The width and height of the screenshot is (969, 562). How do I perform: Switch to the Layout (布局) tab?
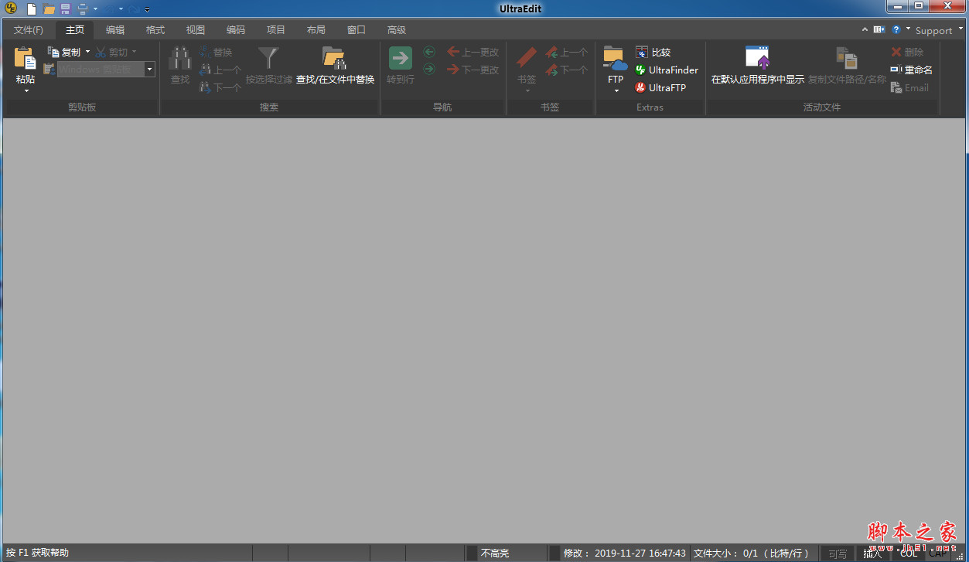(316, 30)
